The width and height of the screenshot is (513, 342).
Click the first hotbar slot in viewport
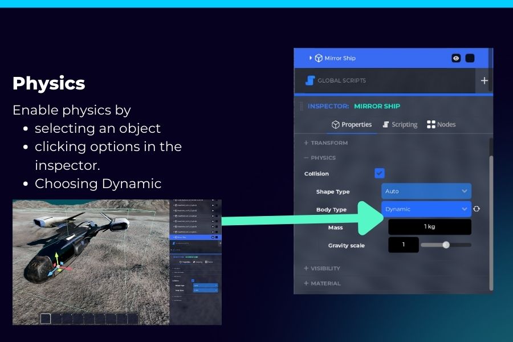click(46, 319)
